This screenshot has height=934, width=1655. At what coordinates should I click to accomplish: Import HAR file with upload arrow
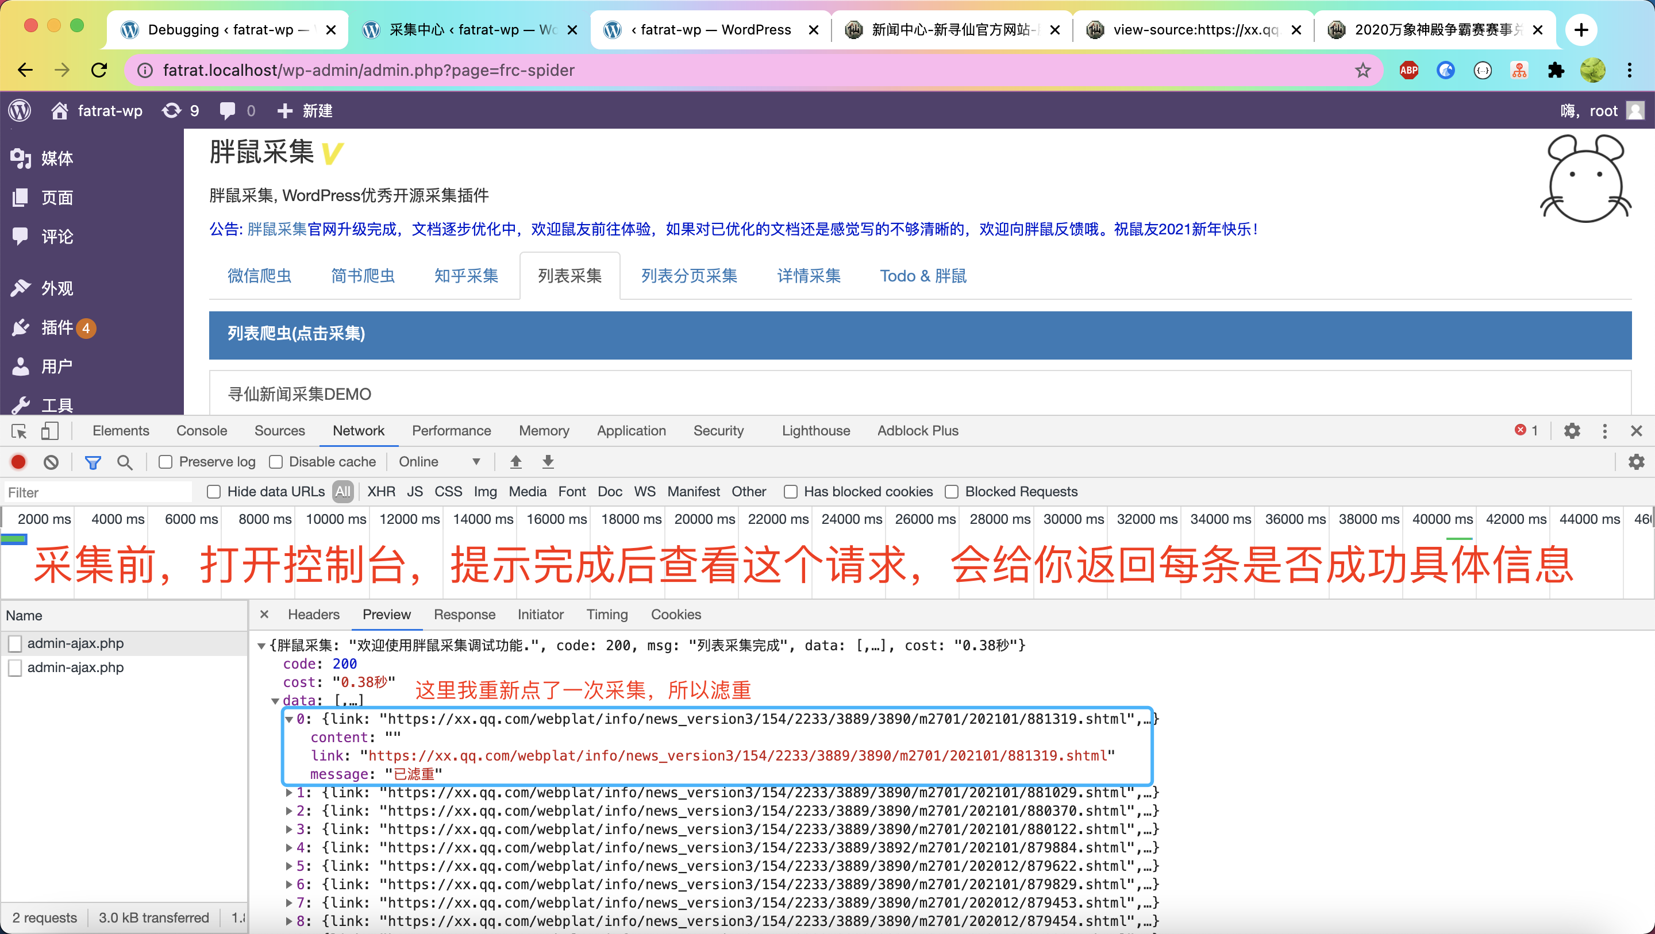tap(516, 462)
